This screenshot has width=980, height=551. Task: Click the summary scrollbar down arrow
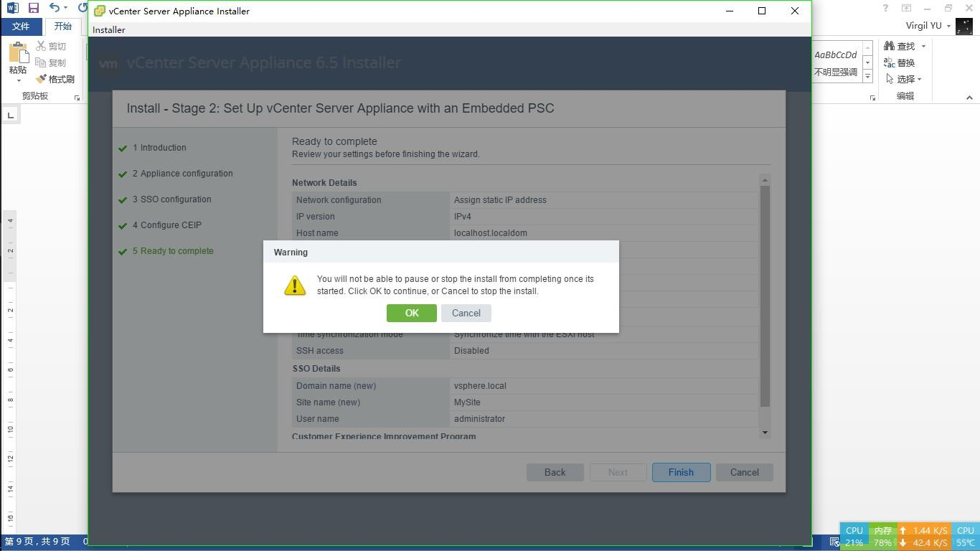pos(765,433)
